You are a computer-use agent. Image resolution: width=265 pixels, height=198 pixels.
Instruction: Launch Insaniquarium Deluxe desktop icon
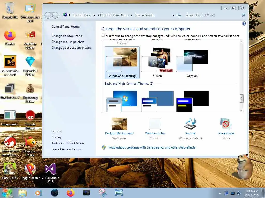click(30, 146)
